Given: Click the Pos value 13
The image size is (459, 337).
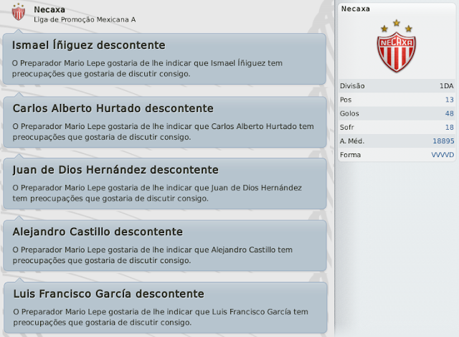Looking at the screenshot, I should (x=450, y=100).
